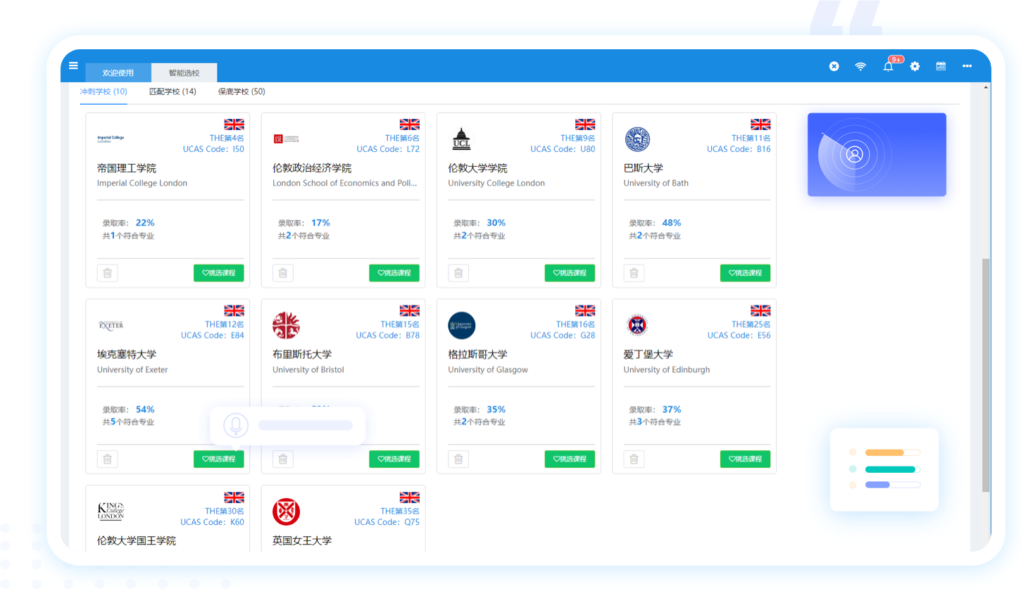Screen dimensions: 1028x591
Task: Open notifications bell with 9+ badge
Action: pos(889,66)
